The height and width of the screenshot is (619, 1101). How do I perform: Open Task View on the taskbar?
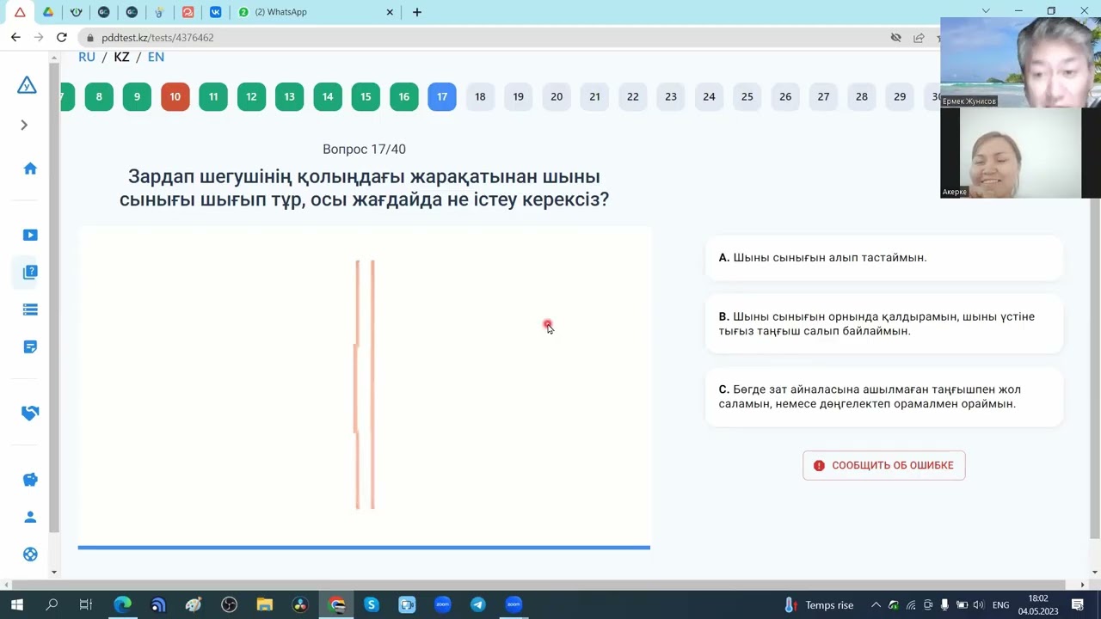pos(85,604)
